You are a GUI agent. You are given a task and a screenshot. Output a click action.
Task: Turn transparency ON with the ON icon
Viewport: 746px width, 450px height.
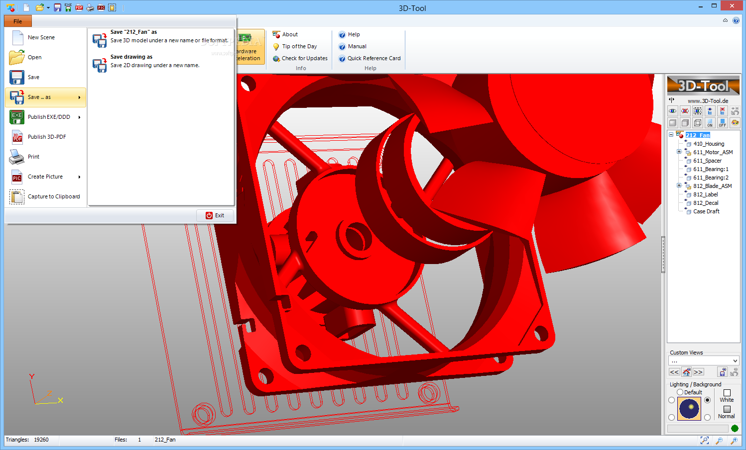pyautogui.click(x=710, y=123)
